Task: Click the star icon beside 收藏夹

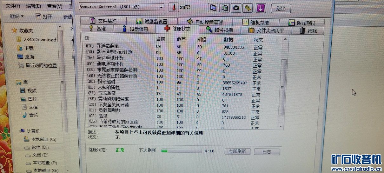Action: point(14,30)
